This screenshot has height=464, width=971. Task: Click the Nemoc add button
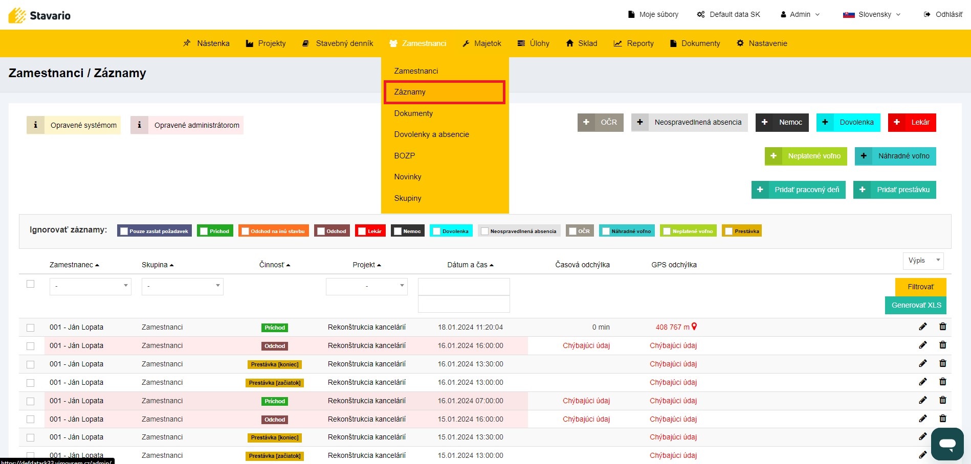(782, 122)
